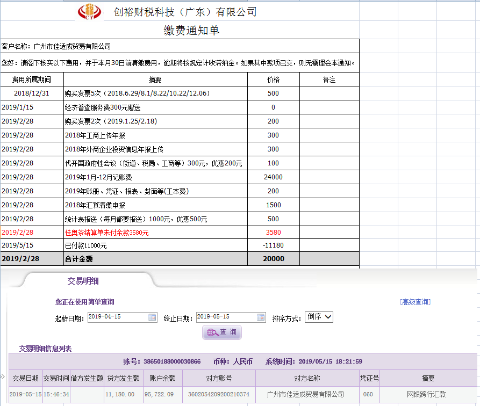The height and width of the screenshot is (406, 480).
Task: Click the 贷方发生额 column header
Action: pyautogui.click(x=124, y=378)
